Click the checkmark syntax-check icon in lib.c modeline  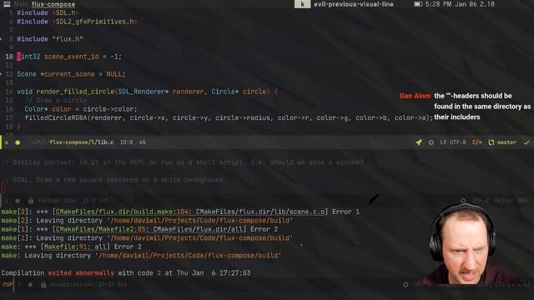pos(526,142)
